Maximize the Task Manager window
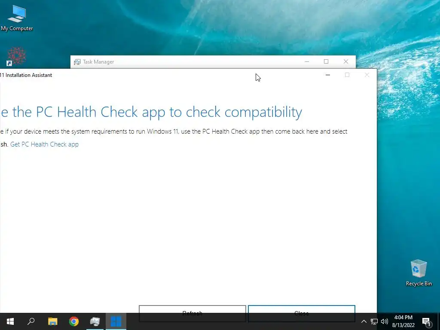The image size is (440, 330). (326, 61)
